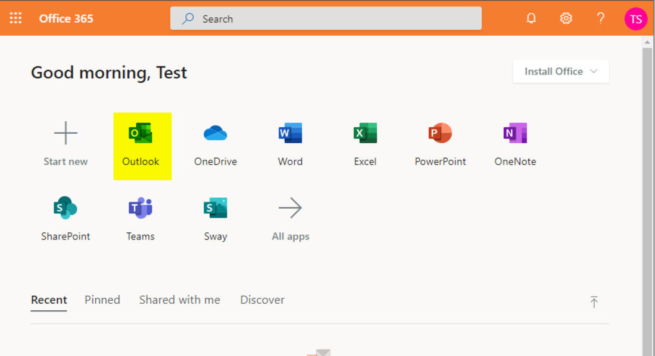Click into the Search box
Viewport: 655px width, 356px height.
point(326,18)
